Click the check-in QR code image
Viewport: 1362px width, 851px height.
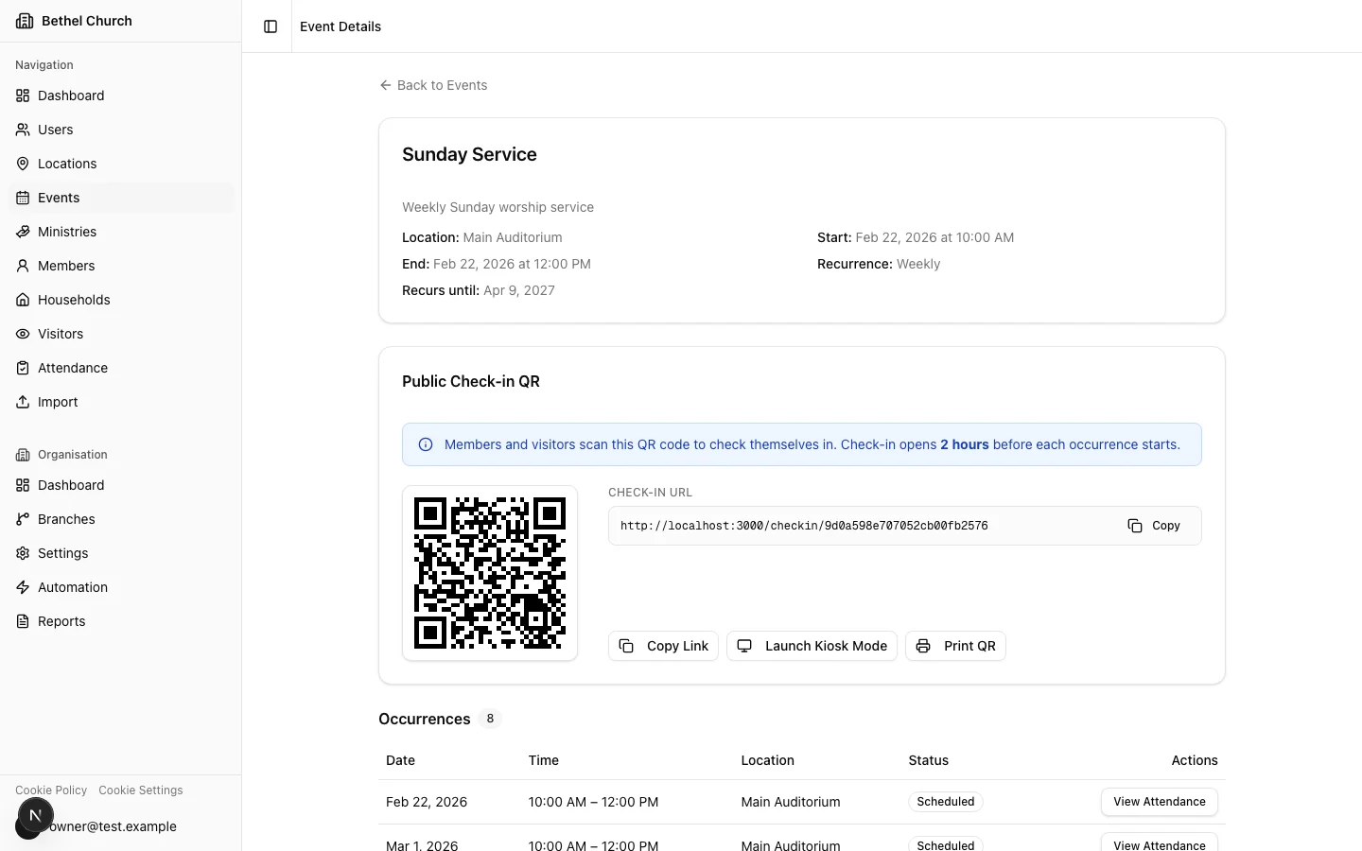point(490,573)
